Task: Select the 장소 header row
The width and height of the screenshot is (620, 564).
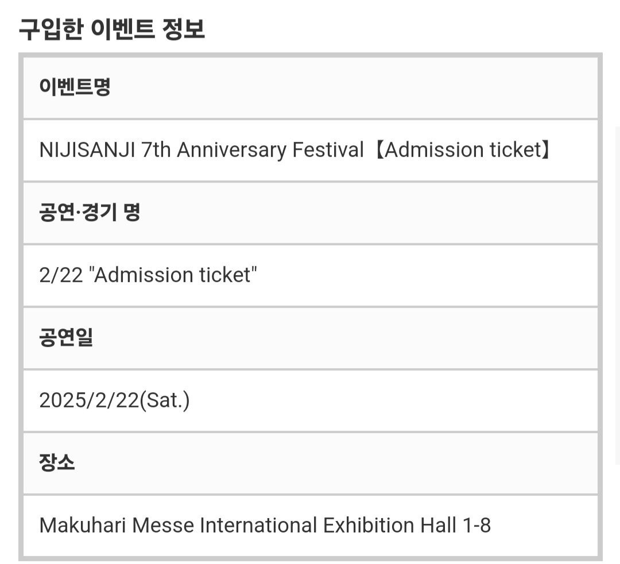Action: (311, 463)
